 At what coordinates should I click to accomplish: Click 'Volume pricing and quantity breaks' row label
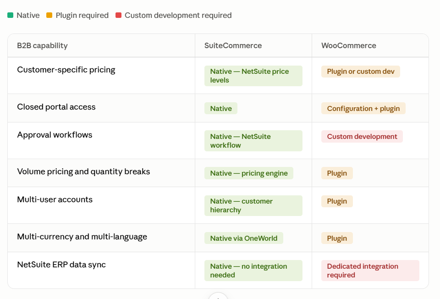(83, 172)
